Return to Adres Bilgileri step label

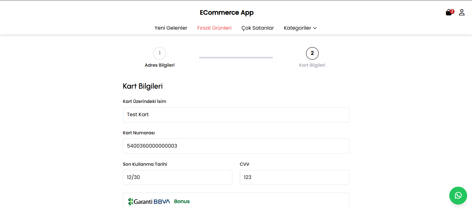(160, 65)
